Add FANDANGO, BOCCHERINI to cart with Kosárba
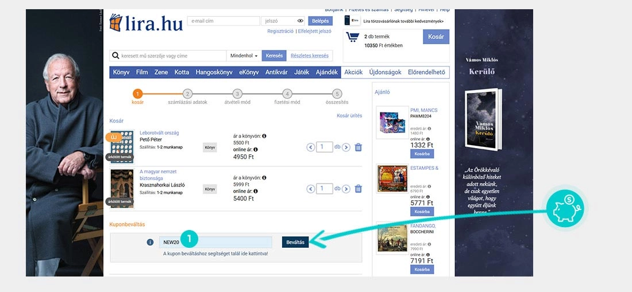The width and height of the screenshot is (632, 292). pos(422,270)
